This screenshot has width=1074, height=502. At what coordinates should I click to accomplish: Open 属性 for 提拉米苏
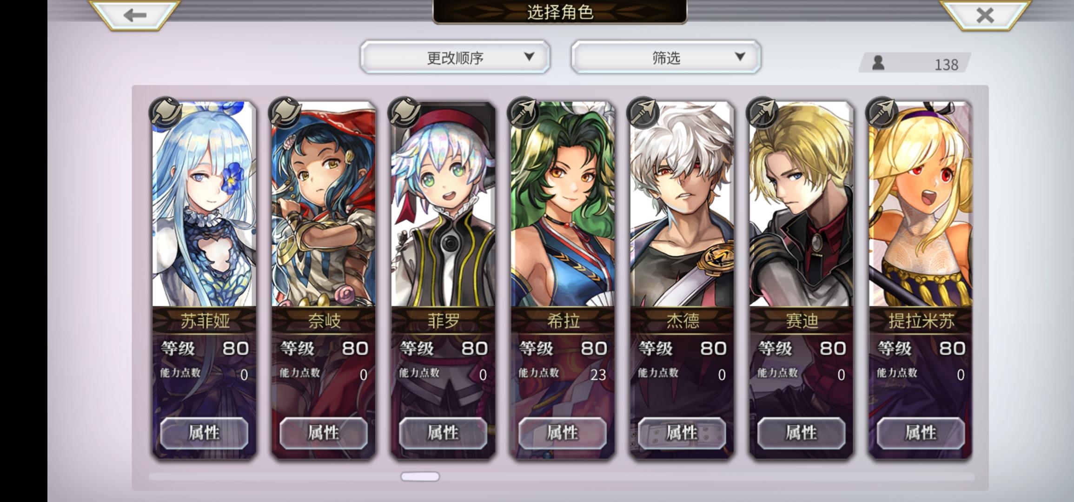921,433
